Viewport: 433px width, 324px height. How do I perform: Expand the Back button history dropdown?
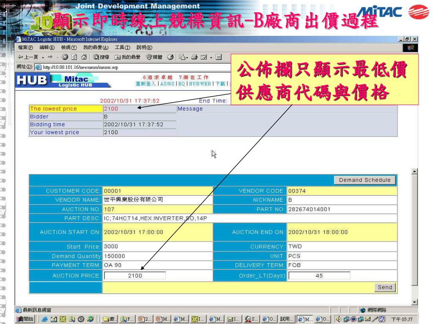tap(43, 57)
